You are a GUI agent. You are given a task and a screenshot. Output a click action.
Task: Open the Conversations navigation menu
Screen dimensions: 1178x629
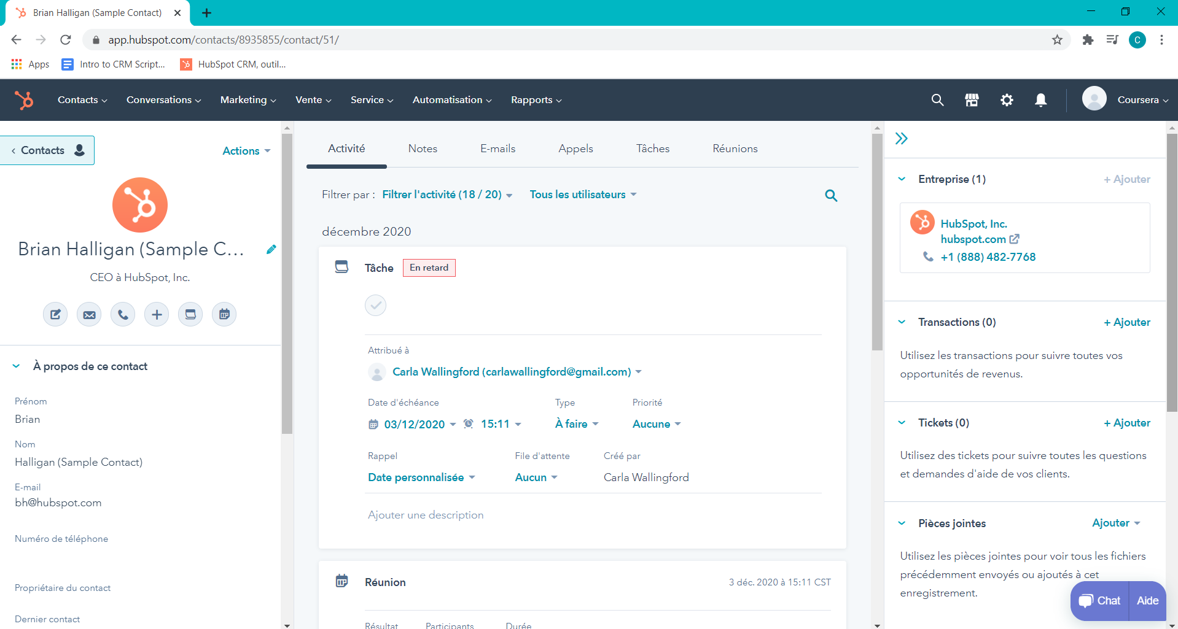(x=163, y=100)
